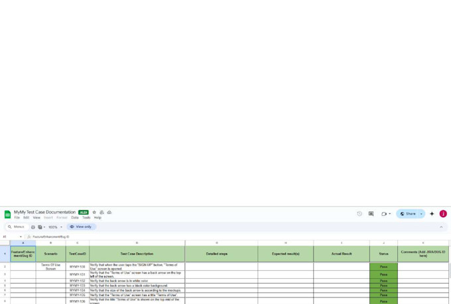Image resolution: width=451 pixels, height=304 pixels.
Task: Check the cloud document status icon
Action: [109, 213]
